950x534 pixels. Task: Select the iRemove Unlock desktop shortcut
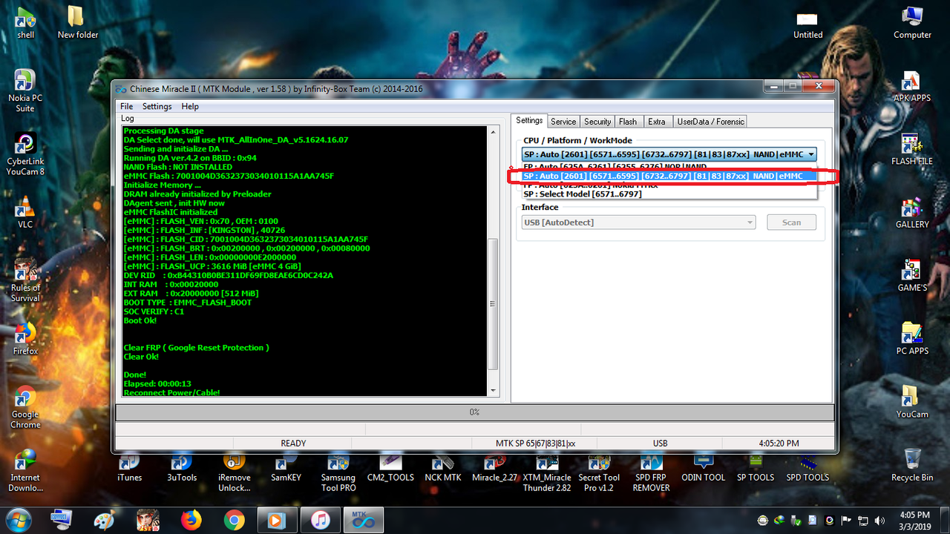(x=234, y=472)
